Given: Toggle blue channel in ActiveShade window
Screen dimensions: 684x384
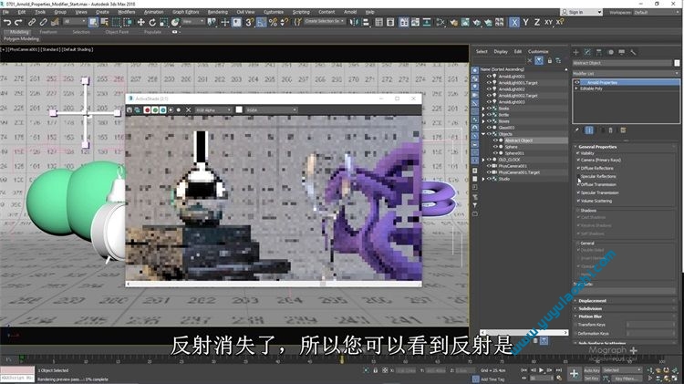Looking at the screenshot, I should (x=162, y=110).
